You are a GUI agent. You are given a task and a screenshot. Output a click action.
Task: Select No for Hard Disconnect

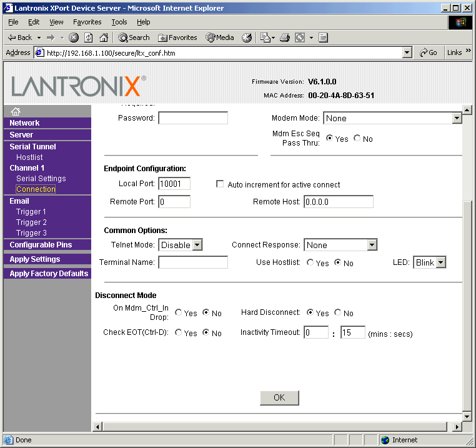[337, 312]
